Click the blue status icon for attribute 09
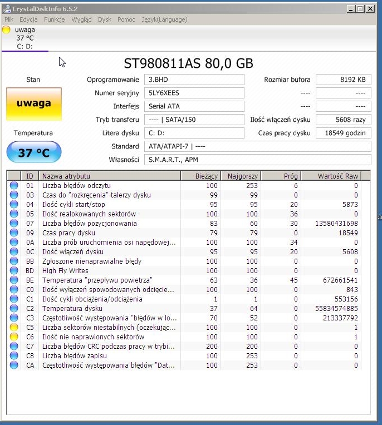 14,233
